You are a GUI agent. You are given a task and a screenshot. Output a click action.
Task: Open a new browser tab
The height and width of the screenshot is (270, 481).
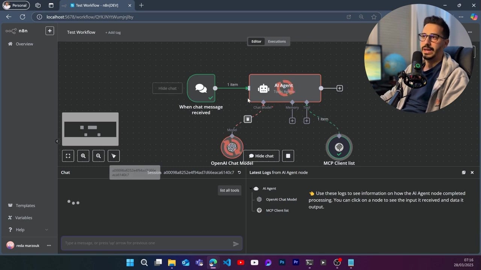pos(141,5)
